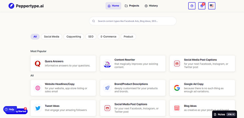Click the Most Popular heading text

pos(38,51)
